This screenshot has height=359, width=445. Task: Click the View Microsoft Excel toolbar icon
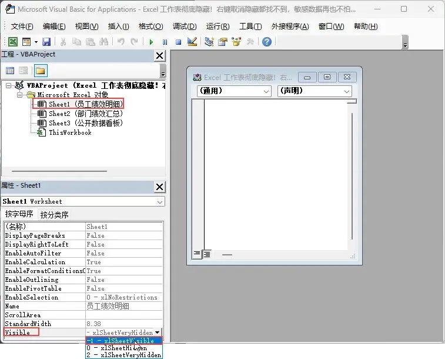[13, 42]
